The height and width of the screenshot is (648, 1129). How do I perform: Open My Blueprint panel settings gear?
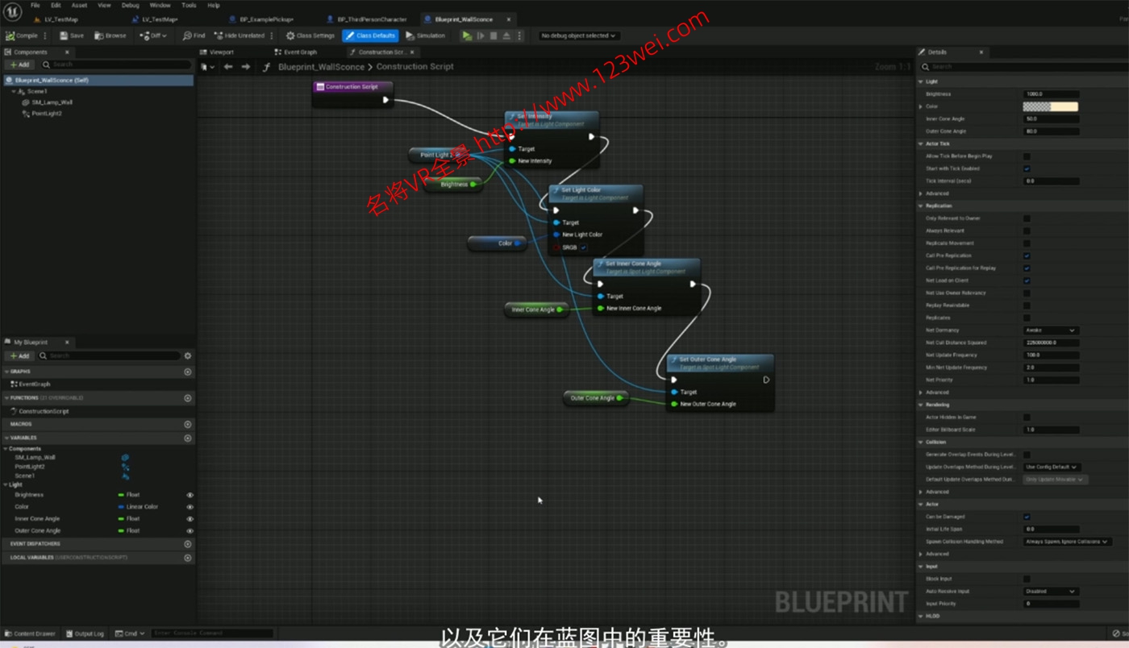coord(188,355)
